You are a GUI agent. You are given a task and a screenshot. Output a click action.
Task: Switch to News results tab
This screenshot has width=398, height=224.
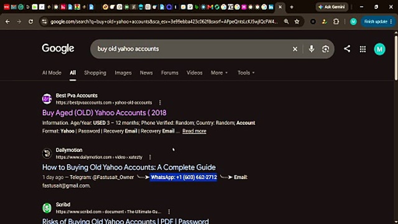coord(146,73)
